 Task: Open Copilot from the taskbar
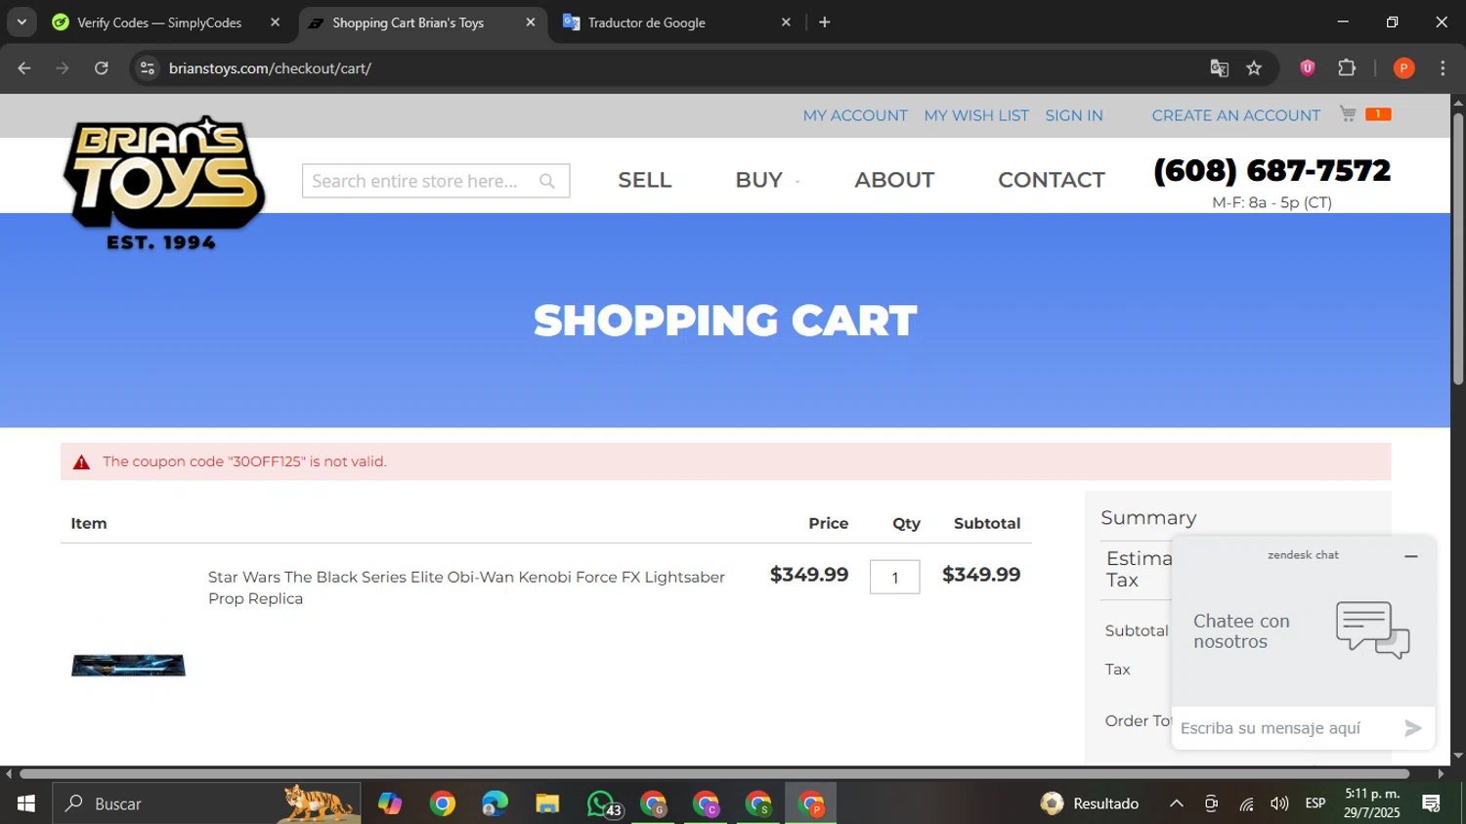[x=390, y=803]
